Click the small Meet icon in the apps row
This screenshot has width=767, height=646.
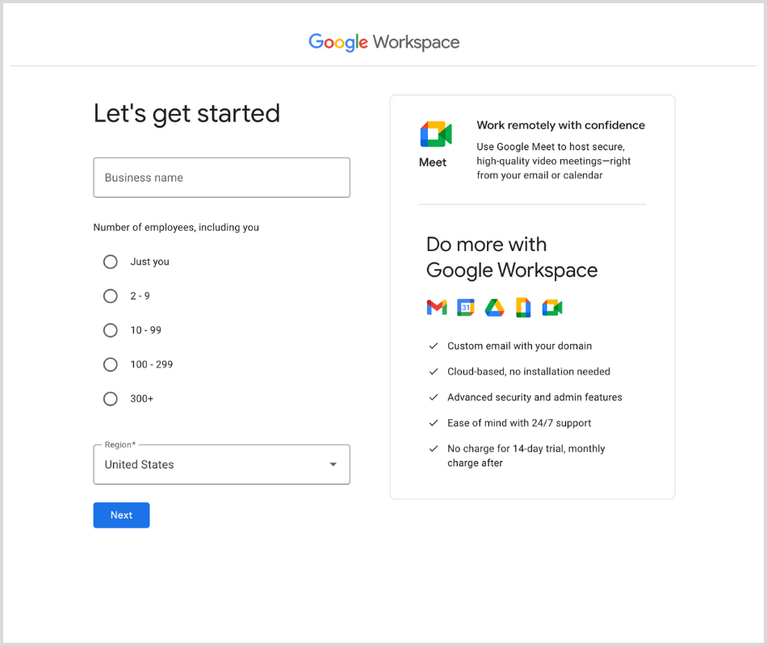pyautogui.click(x=552, y=308)
